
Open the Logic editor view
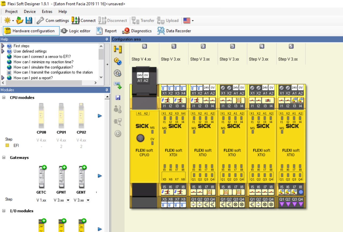(76, 31)
